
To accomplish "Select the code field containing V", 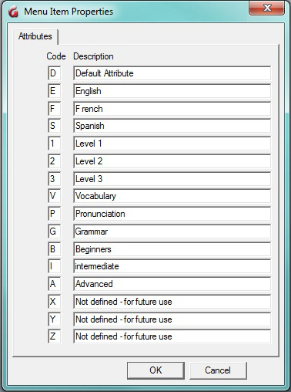I will [55, 196].
